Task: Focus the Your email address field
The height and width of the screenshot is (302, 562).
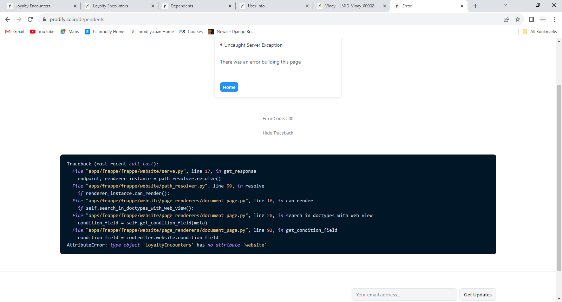Action: tap(404, 295)
